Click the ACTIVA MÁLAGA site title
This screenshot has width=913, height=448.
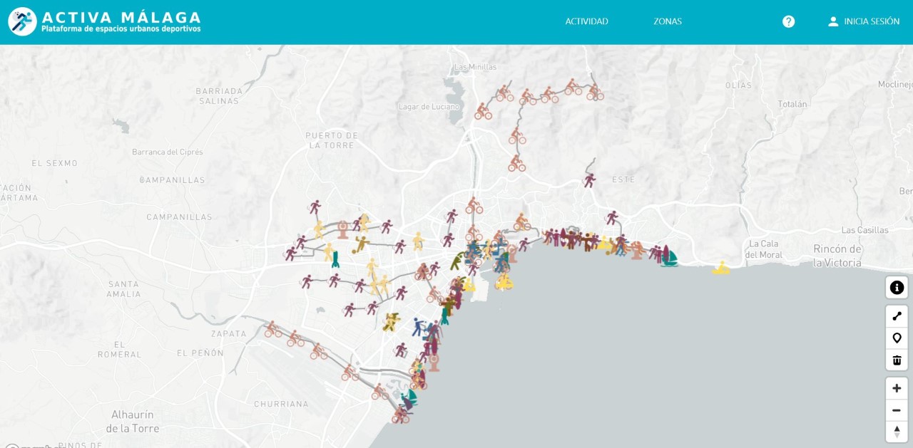pos(121,17)
